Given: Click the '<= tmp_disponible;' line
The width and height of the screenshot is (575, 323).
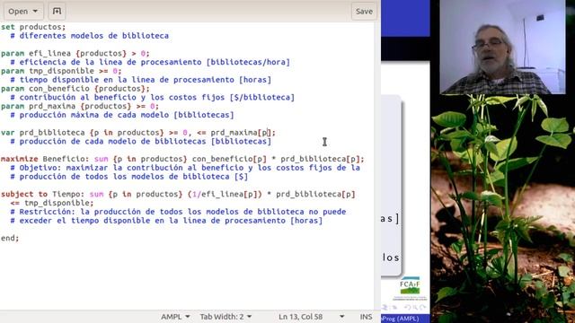Looking at the screenshot, I should pos(52,203).
